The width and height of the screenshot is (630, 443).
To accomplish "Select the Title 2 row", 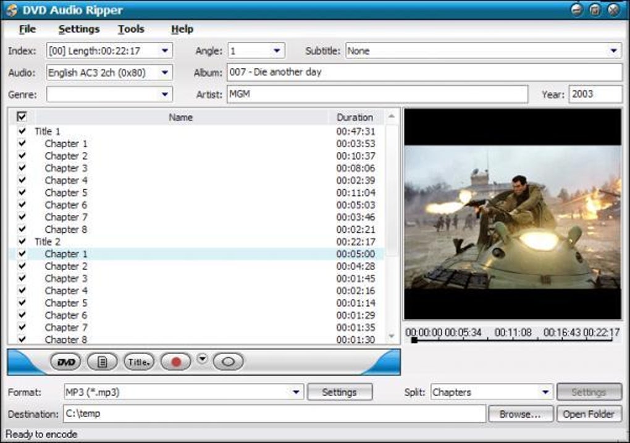I will pyautogui.click(x=196, y=241).
